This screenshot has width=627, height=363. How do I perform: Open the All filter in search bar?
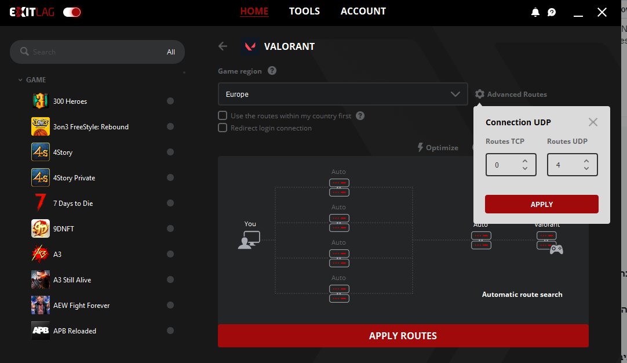pyautogui.click(x=171, y=52)
